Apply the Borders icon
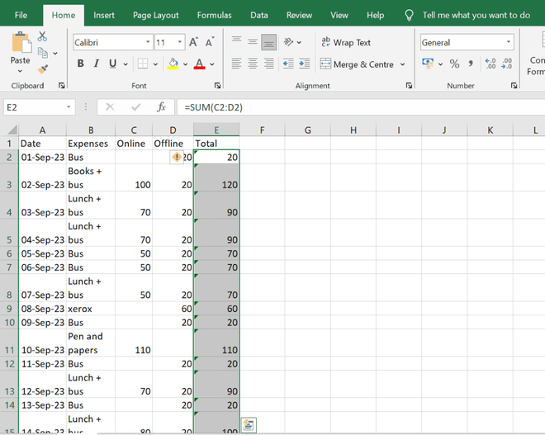 coord(143,64)
